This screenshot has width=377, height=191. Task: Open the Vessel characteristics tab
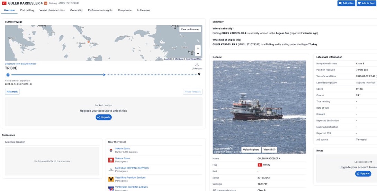(52, 10)
